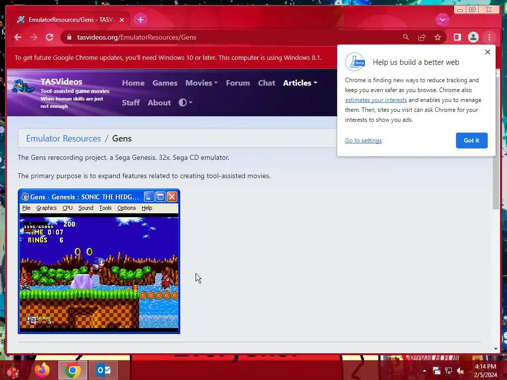The height and width of the screenshot is (380, 507).
Task: Share this page via the share icon
Action: tap(422, 38)
